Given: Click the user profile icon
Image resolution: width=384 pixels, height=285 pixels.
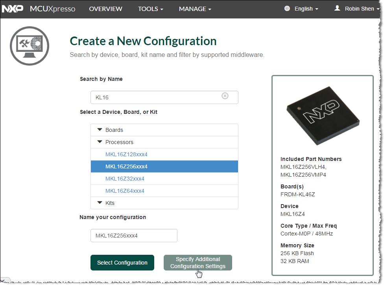Looking at the screenshot, I should tap(337, 8).
